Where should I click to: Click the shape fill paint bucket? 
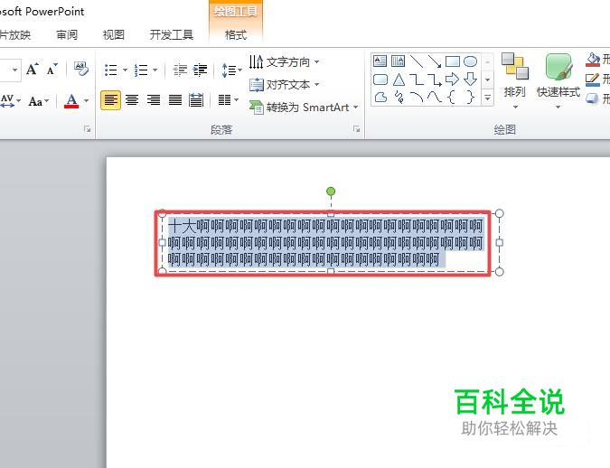tap(593, 60)
